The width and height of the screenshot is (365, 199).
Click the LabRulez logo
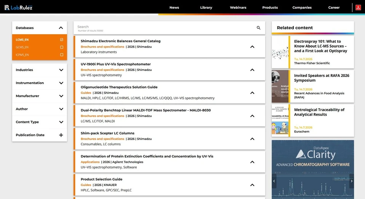tap(18, 8)
